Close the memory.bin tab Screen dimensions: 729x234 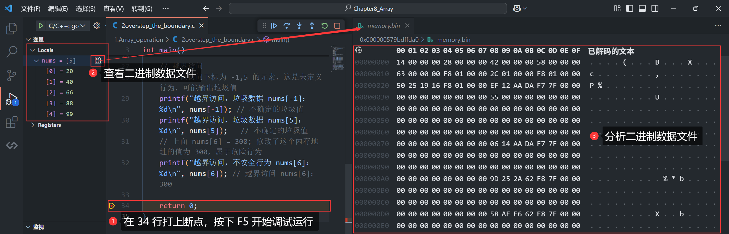click(407, 26)
